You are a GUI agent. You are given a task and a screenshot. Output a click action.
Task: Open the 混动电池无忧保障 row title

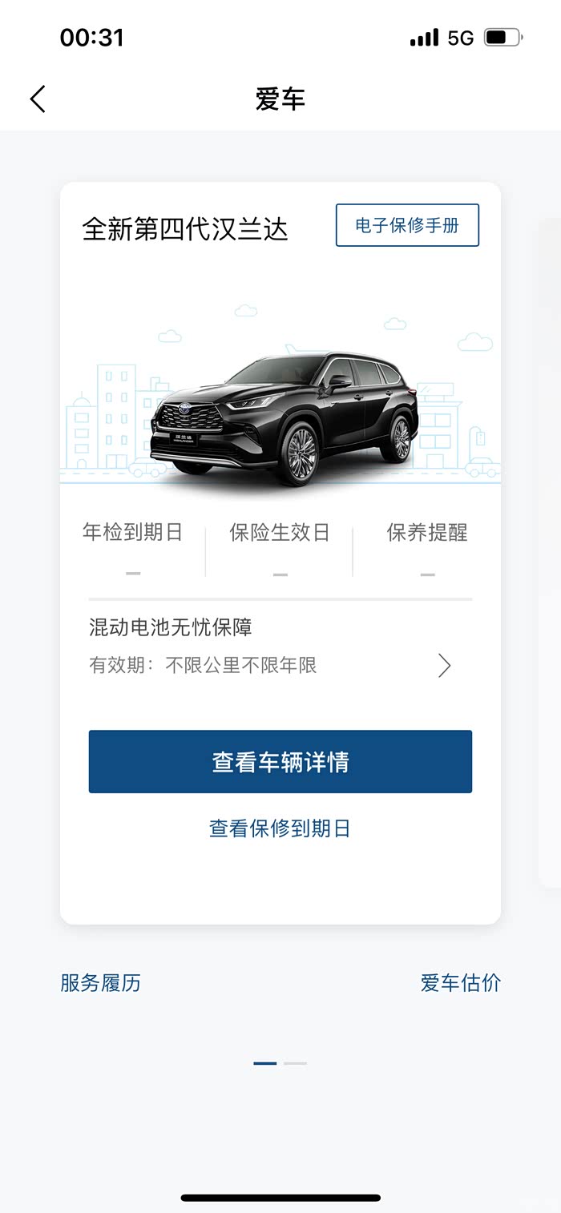coord(171,627)
